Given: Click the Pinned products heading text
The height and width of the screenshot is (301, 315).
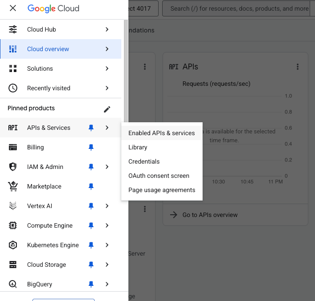Looking at the screenshot, I should point(31,108).
